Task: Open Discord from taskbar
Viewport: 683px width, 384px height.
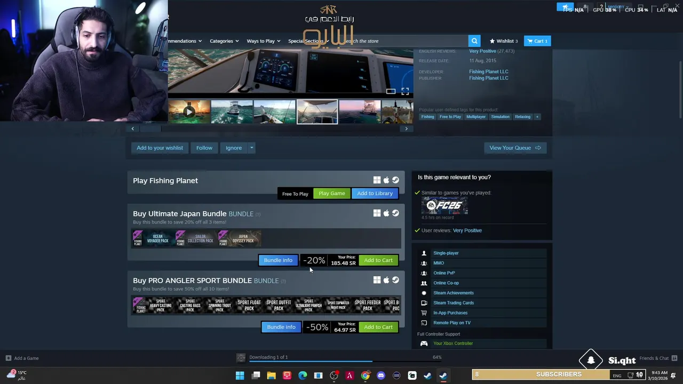Action: coord(381,375)
